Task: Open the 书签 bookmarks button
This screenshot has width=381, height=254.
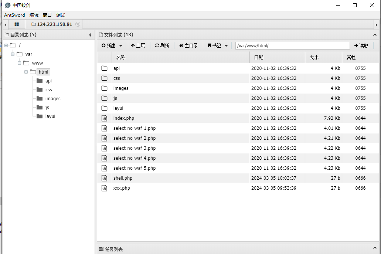Action: pyautogui.click(x=215, y=45)
